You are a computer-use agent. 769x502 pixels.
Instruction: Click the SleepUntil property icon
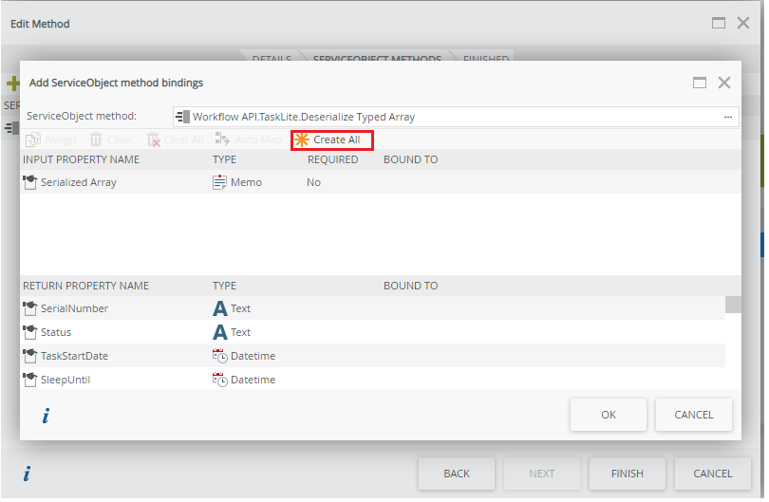pos(29,380)
